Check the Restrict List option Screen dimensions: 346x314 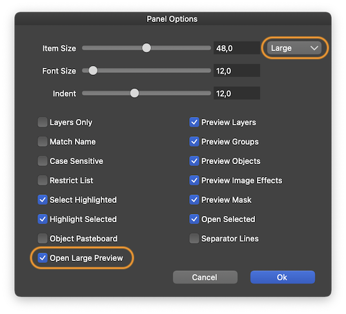pyautogui.click(x=43, y=180)
